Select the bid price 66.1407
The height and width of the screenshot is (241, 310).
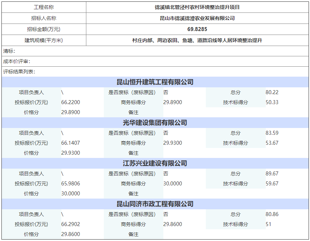71,143
